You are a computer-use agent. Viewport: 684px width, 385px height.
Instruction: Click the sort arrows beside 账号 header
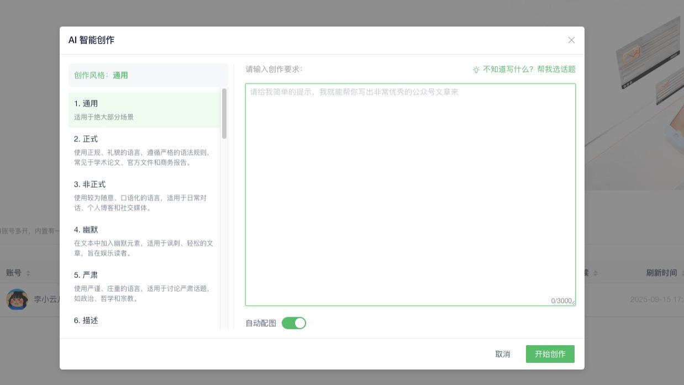click(28, 272)
